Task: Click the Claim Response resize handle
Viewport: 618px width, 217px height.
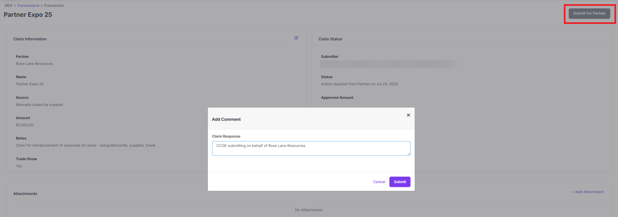Action: click(x=409, y=154)
